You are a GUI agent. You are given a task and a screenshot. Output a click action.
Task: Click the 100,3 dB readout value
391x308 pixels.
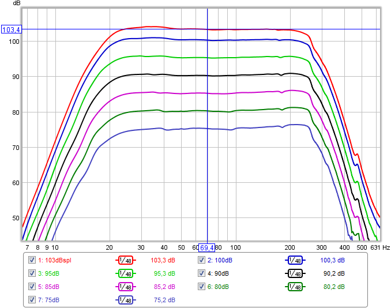[x=332, y=260]
